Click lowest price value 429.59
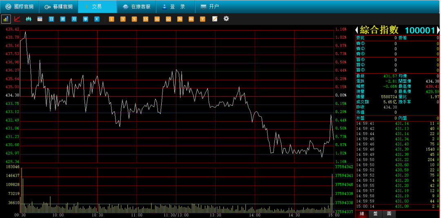This screenshot has height=218, width=441. point(432,92)
